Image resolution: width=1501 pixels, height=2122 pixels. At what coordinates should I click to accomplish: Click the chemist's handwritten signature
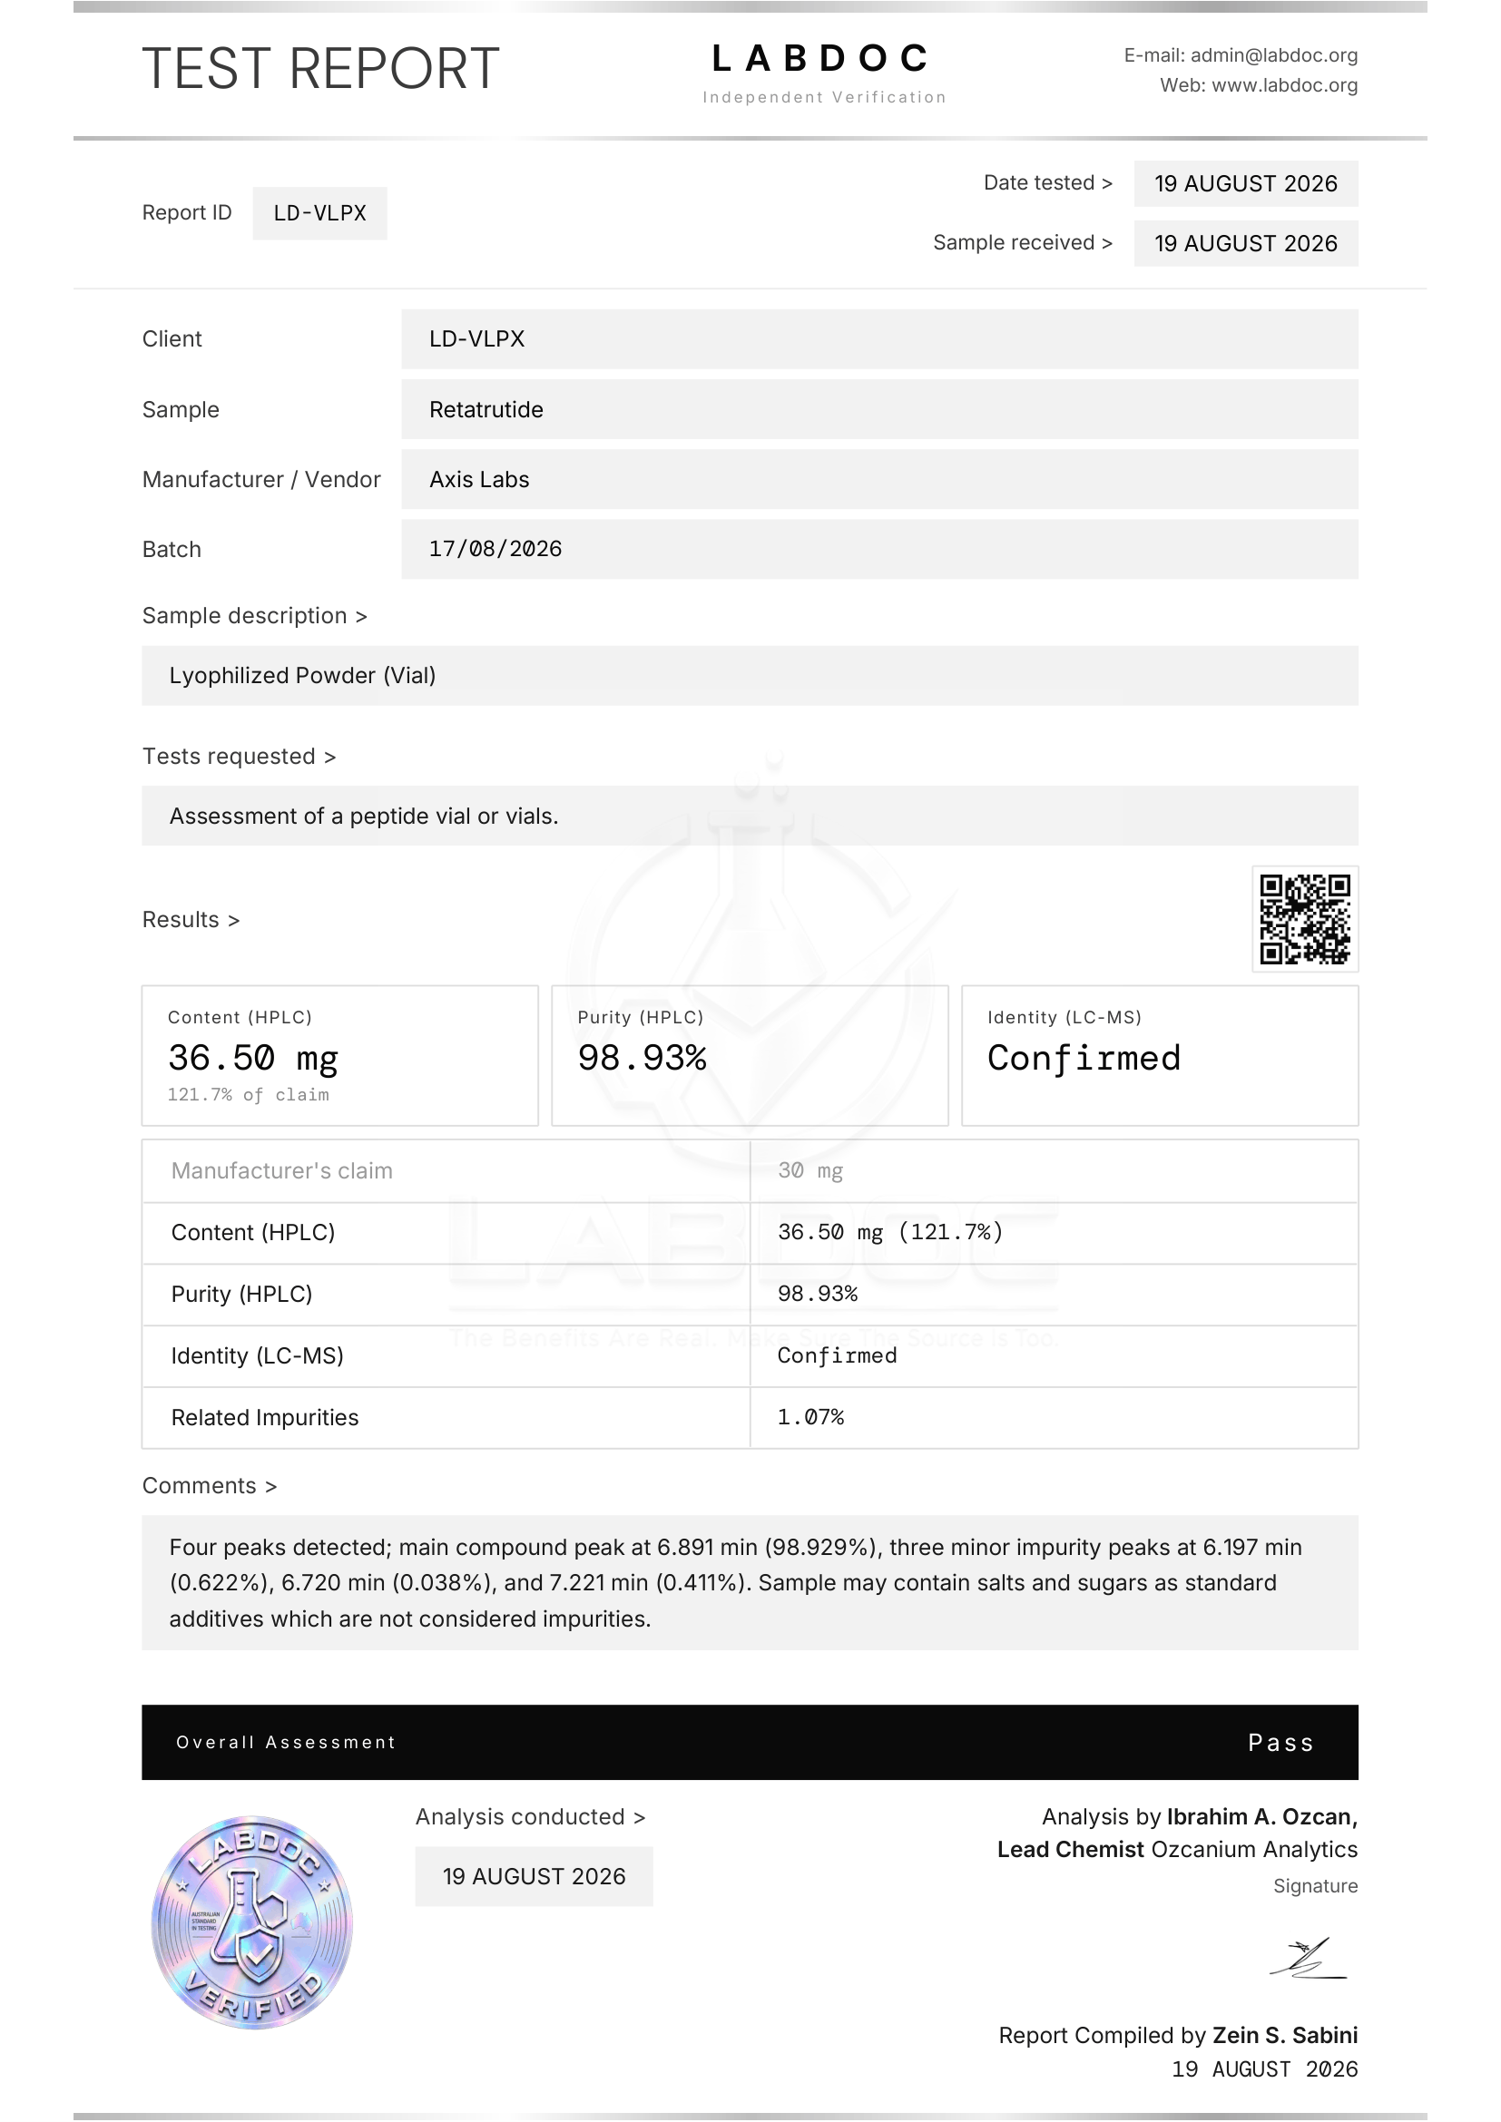tap(1308, 1959)
